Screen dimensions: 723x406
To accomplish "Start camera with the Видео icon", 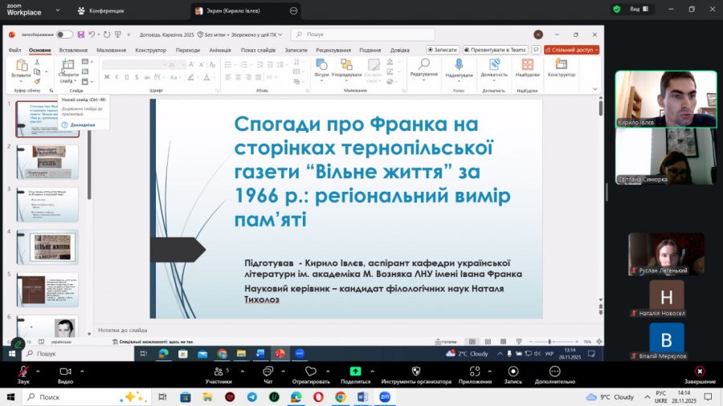I will click(65, 371).
